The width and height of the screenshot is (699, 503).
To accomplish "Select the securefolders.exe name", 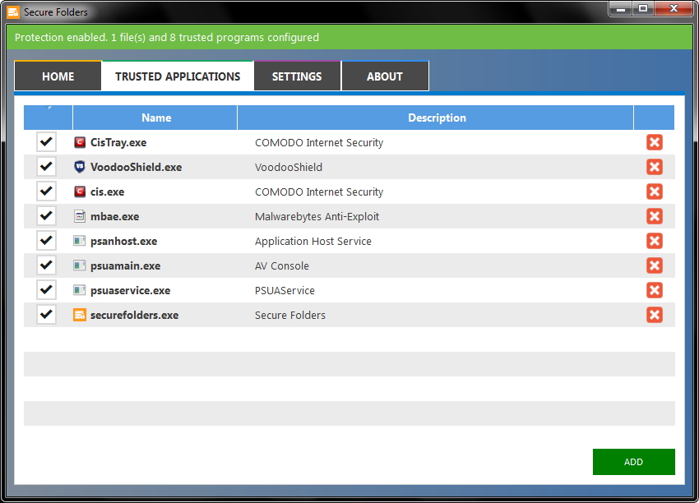I will [134, 315].
